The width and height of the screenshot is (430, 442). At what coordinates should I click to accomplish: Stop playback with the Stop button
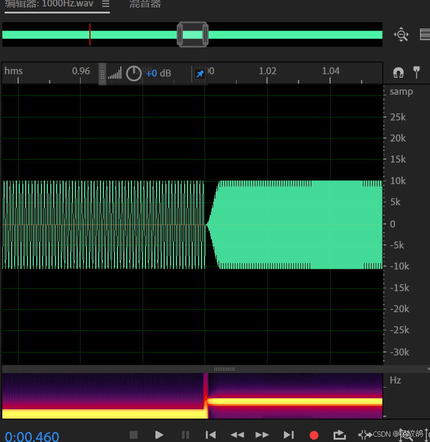coord(133,434)
